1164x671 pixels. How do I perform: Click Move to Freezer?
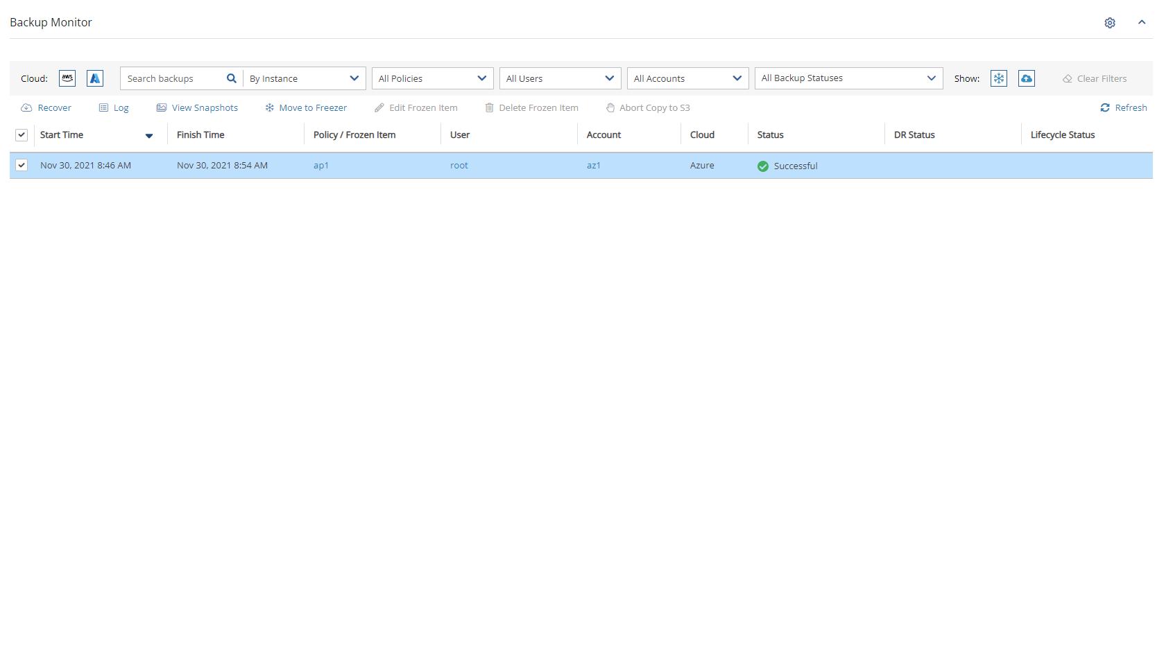(306, 107)
